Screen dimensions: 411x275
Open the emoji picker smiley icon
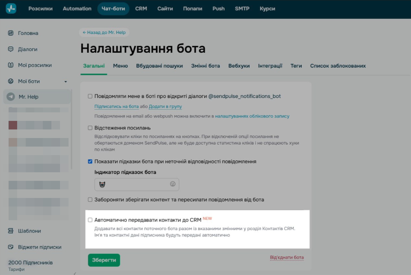(x=172, y=184)
